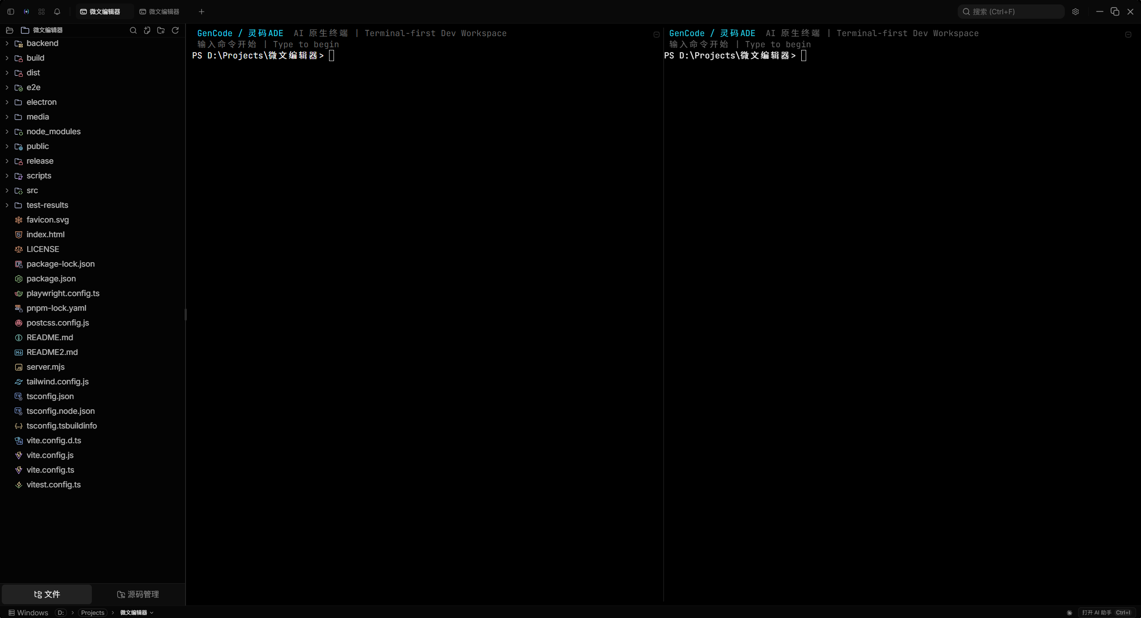The height and width of the screenshot is (618, 1141).
Task: Open the notifications bell
Action: (x=57, y=12)
